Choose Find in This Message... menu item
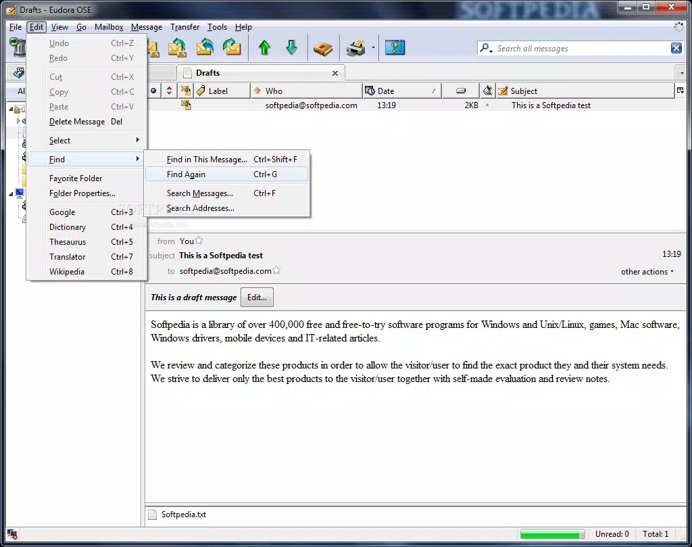692x547 pixels. [227, 160]
